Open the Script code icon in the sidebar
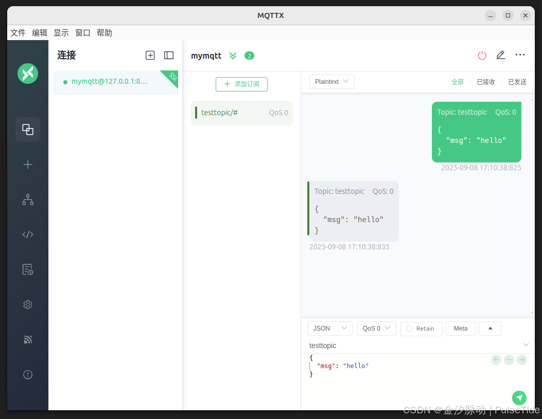The height and width of the screenshot is (419, 542). point(28,235)
